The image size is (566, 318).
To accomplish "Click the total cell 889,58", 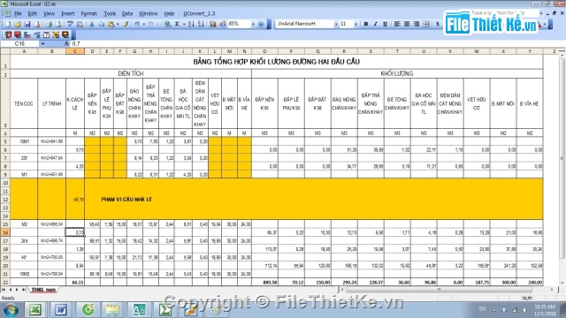I will click(264, 282).
